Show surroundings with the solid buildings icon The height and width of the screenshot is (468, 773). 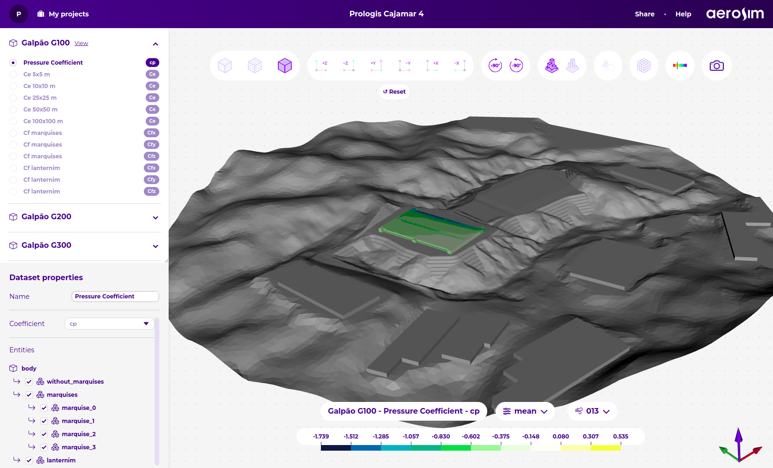click(552, 66)
